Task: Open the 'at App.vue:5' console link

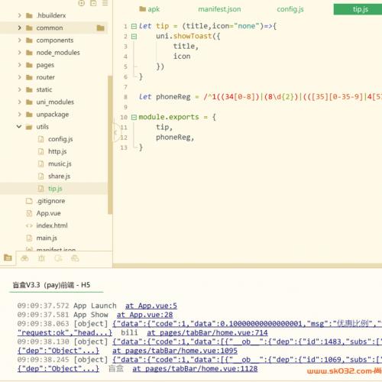Action: [151, 306]
